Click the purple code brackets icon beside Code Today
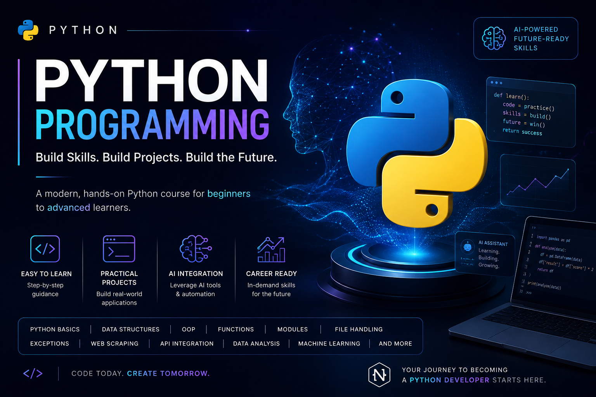Image resolution: width=596 pixels, height=397 pixels. (33, 373)
